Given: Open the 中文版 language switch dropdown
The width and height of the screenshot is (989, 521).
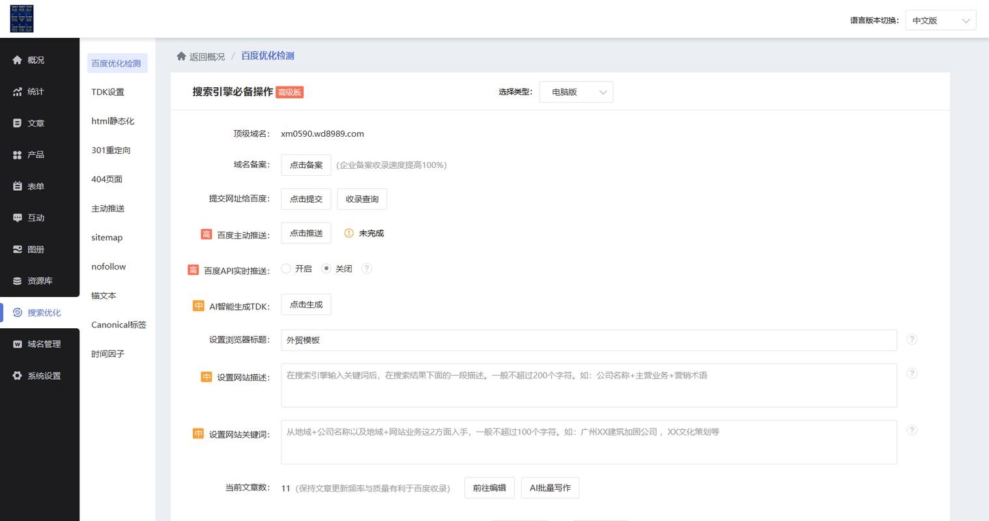Looking at the screenshot, I should tap(940, 20).
